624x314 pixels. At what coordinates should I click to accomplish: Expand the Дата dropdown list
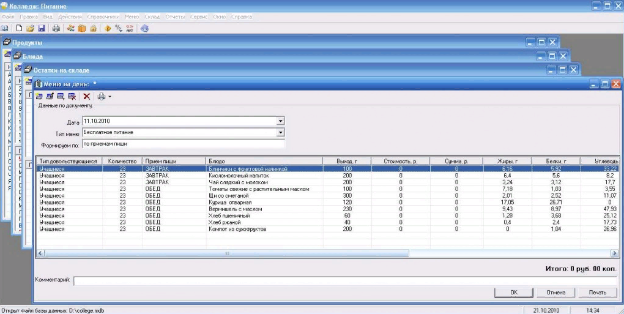281,121
